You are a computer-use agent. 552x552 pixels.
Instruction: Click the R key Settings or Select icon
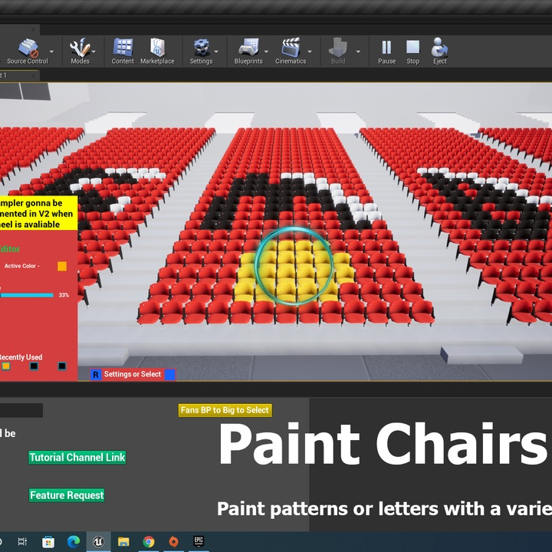point(96,375)
